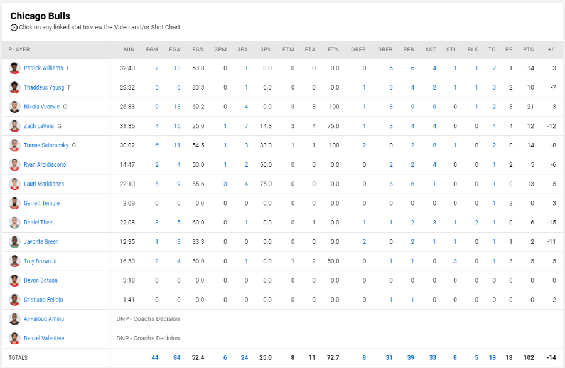565x368 pixels.
Task: Click Garrett Temple's player headshot
Action: pyautogui.click(x=14, y=203)
